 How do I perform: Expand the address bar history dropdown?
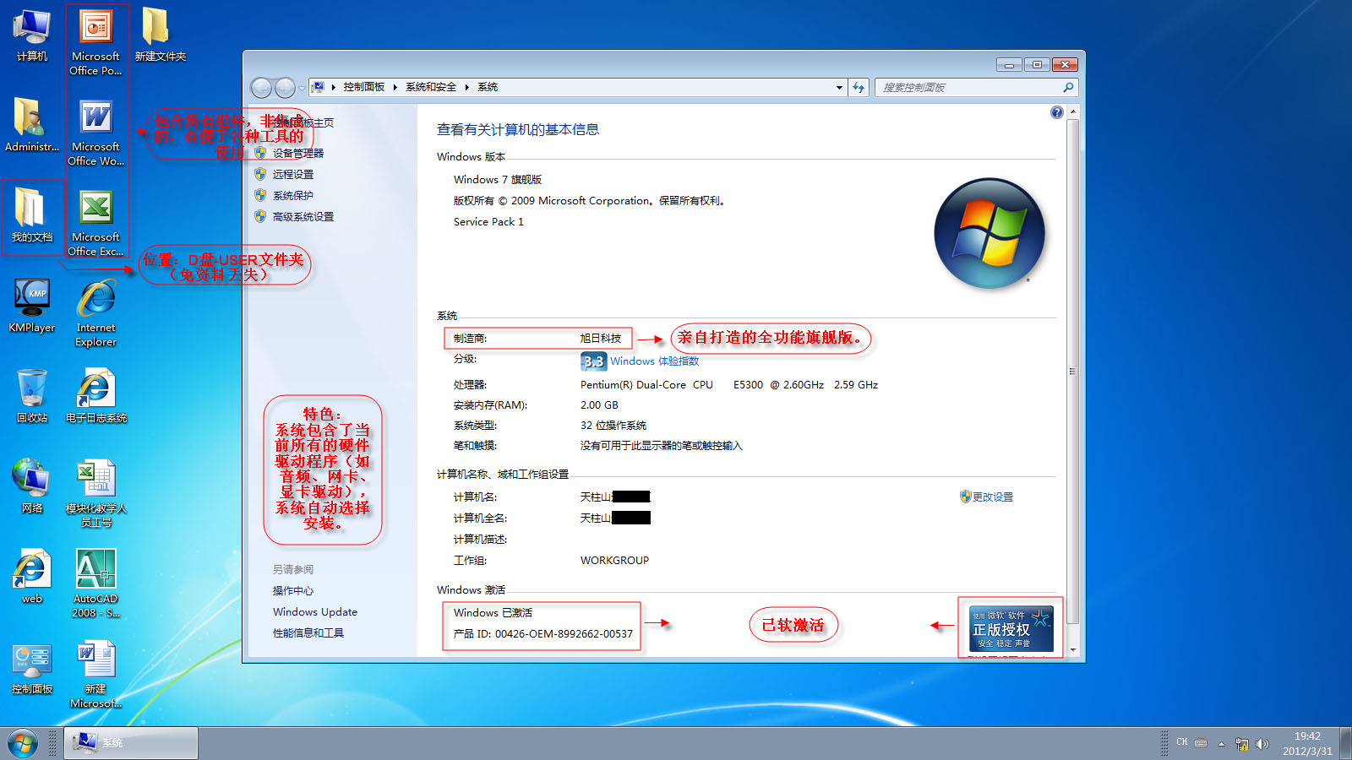pos(839,88)
